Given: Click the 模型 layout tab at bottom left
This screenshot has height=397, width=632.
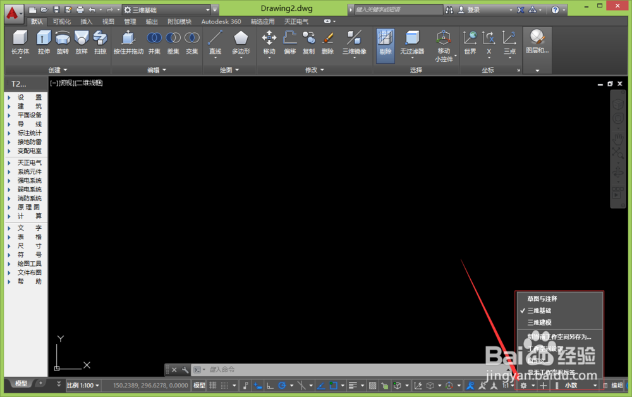Looking at the screenshot, I should click(21, 383).
